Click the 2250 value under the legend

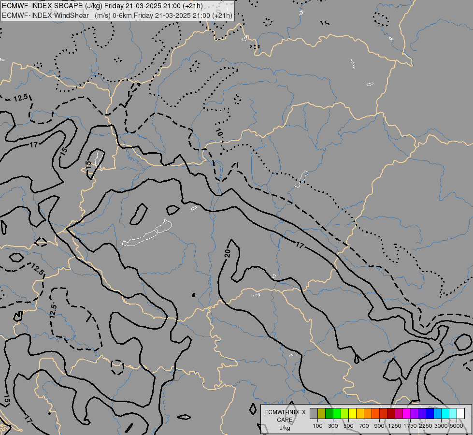tap(426, 426)
